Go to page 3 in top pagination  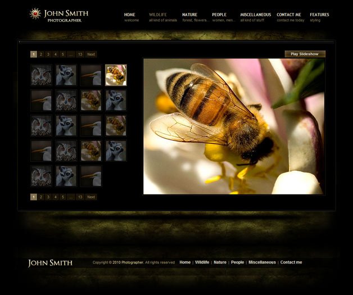pos(48,55)
